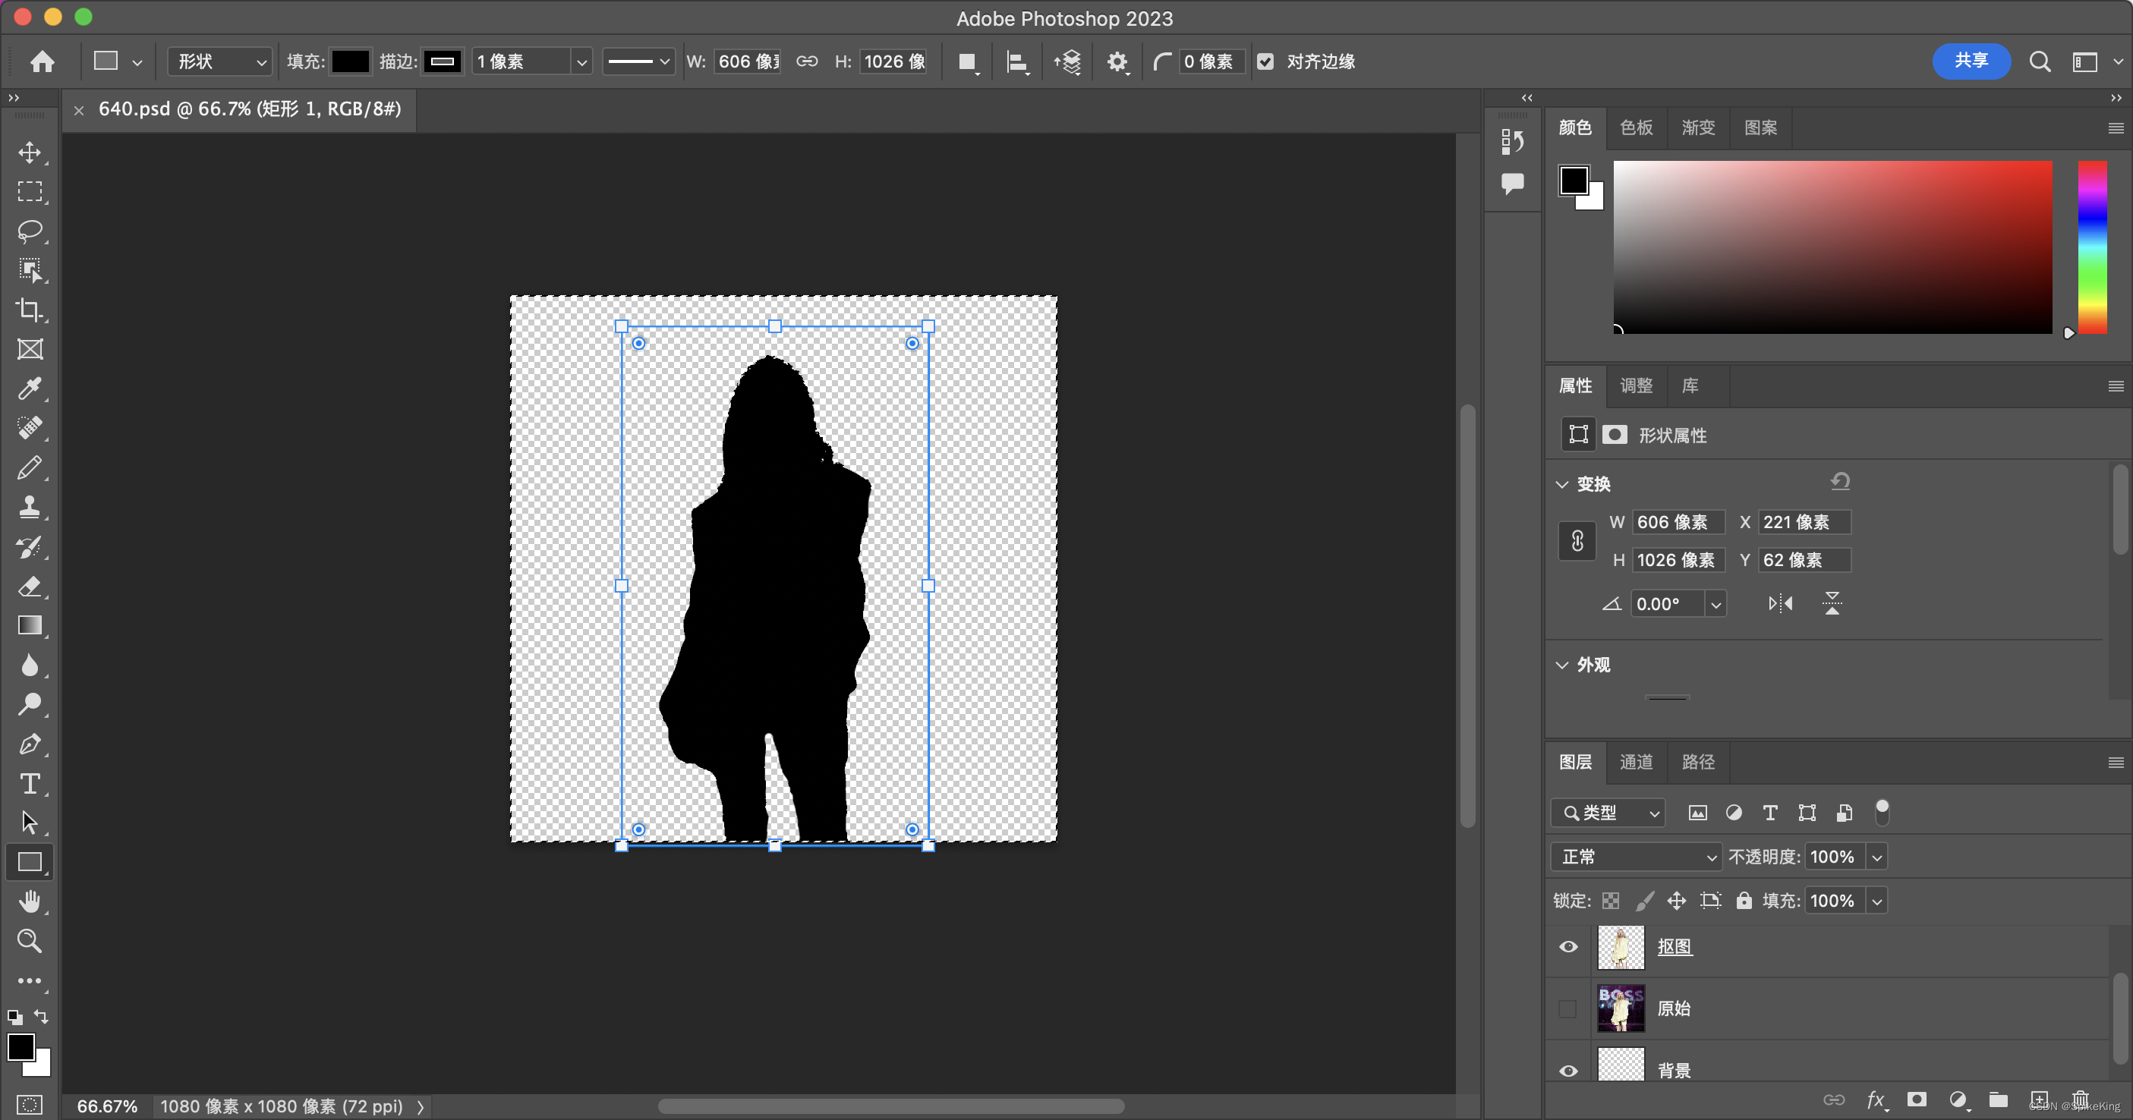
Task: Select the Zoom tool in toolbar
Action: [30, 940]
